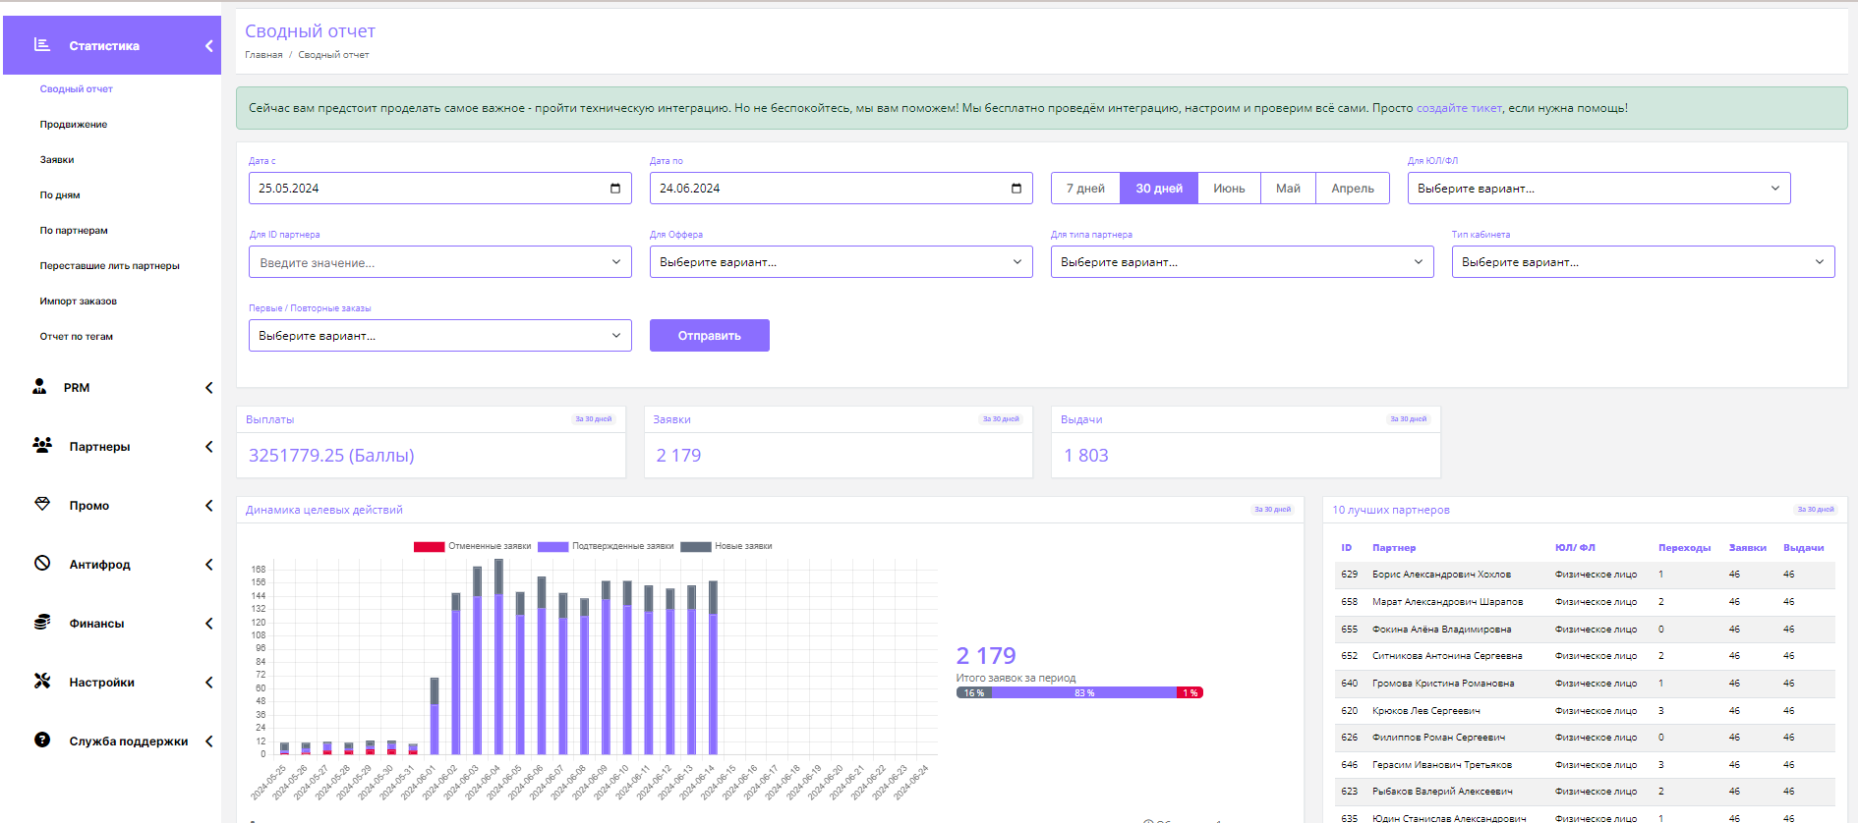The height and width of the screenshot is (823, 1858).
Task: Open По партнерам report
Action: click(x=74, y=231)
